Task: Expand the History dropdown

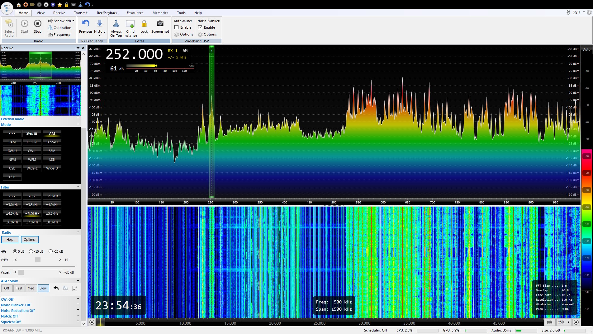Action: [x=100, y=35]
